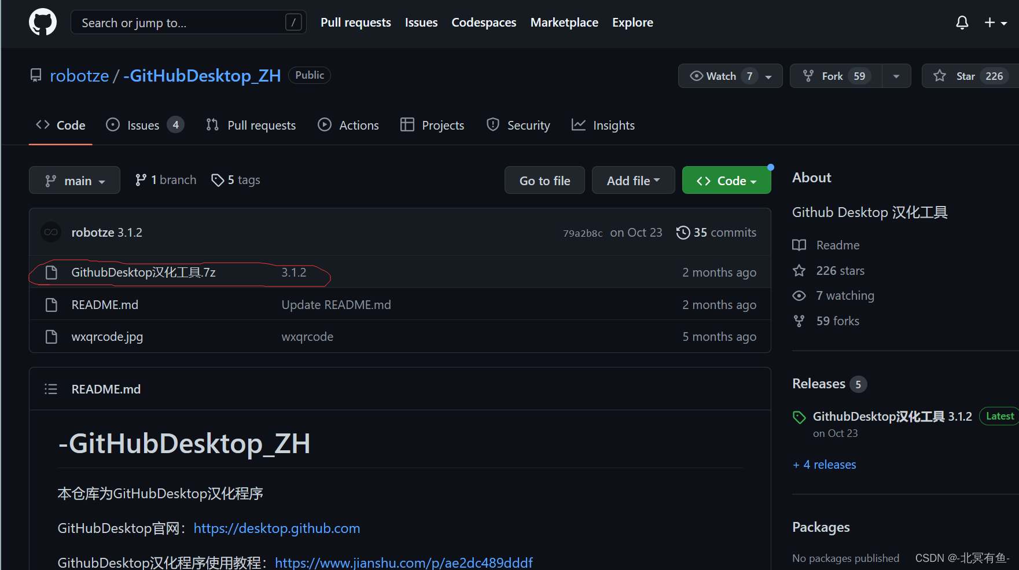Click the commits history clock icon
The image size is (1019, 570).
tap(683, 233)
